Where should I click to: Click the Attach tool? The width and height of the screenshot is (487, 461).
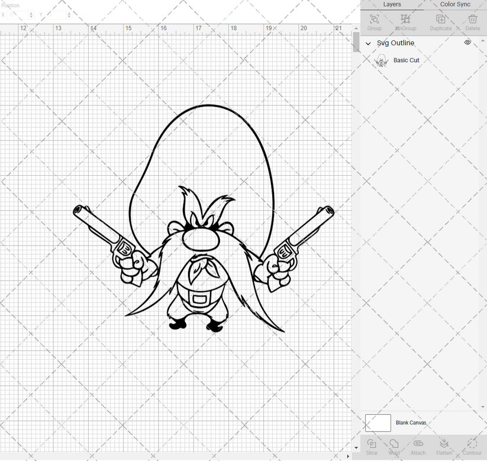pyautogui.click(x=418, y=444)
